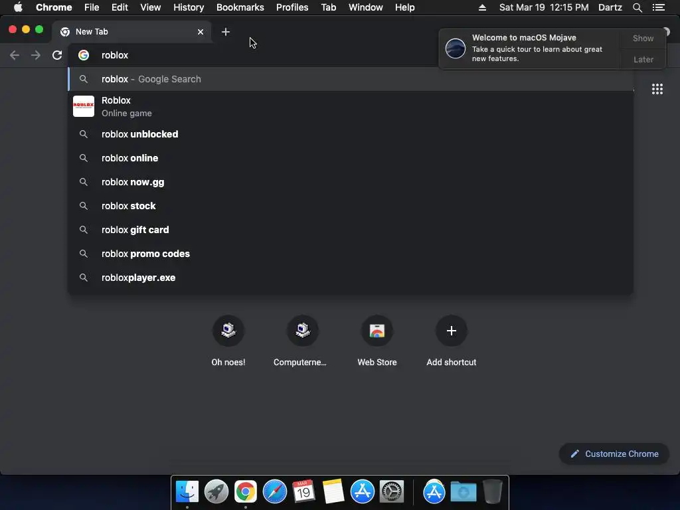Select the New Tab tab

pyautogui.click(x=131, y=32)
